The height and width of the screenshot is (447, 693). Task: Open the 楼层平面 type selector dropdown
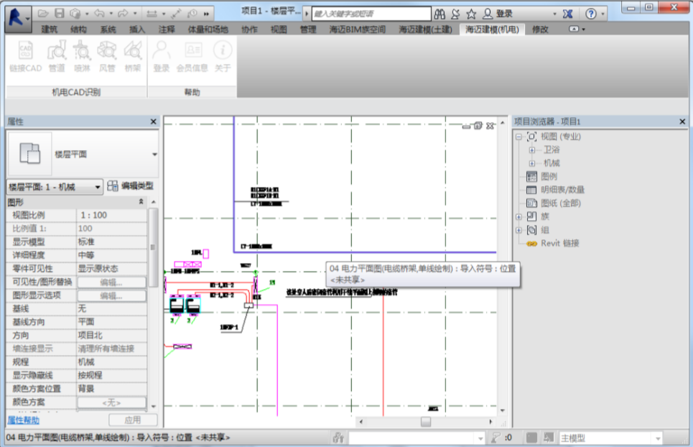[x=154, y=155]
